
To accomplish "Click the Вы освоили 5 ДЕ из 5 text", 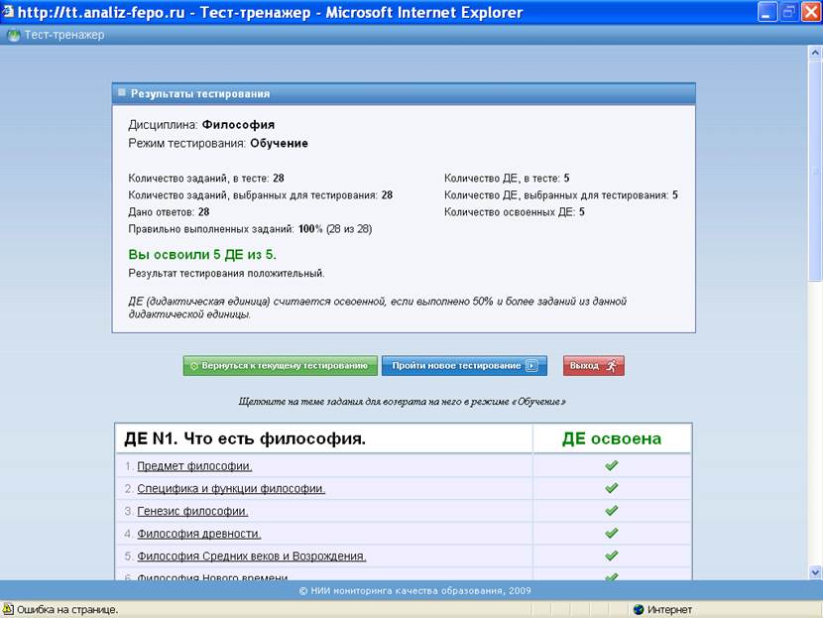I will click(202, 255).
